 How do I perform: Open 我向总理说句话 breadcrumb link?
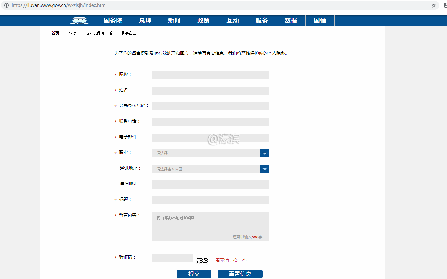coord(99,33)
